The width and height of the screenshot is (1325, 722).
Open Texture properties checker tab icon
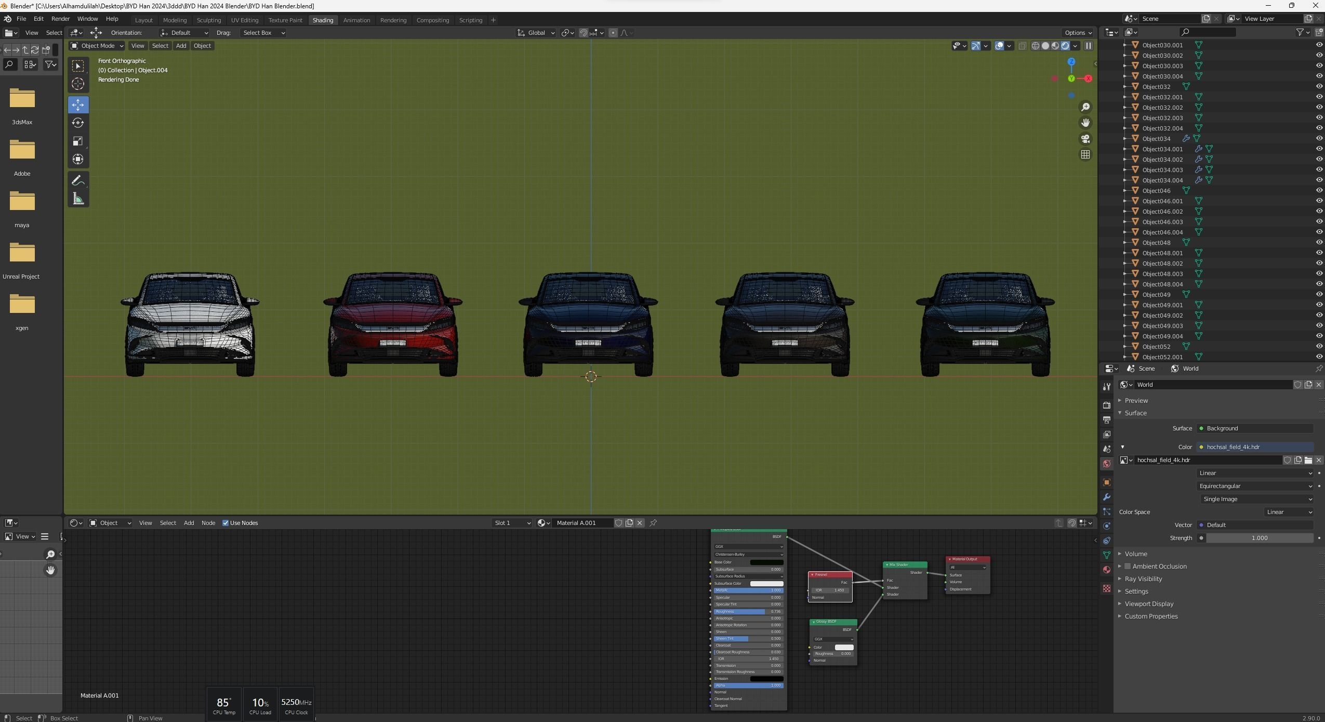[1107, 588]
